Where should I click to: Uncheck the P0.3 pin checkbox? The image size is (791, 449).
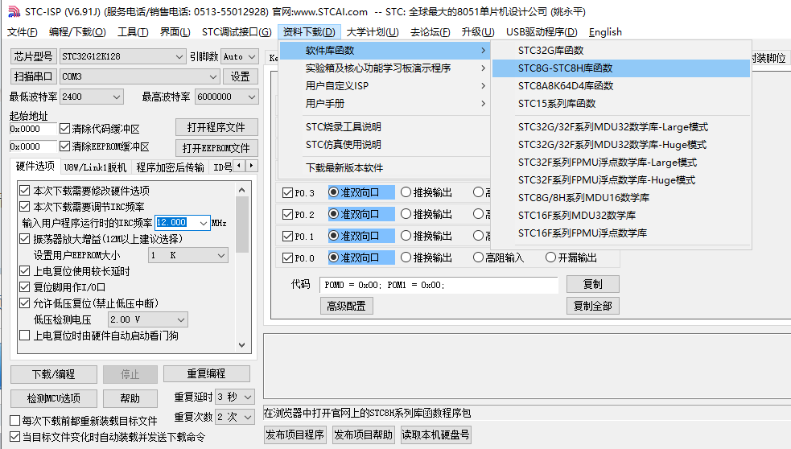[287, 193]
